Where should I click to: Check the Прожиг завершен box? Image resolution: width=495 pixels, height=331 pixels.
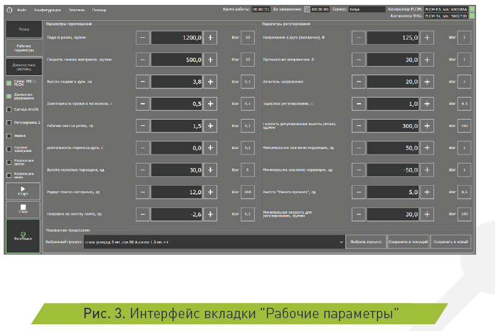click(9, 149)
